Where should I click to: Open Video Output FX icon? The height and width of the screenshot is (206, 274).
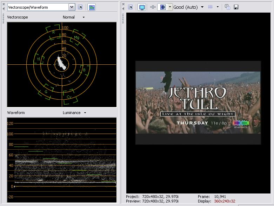[x=153, y=7]
